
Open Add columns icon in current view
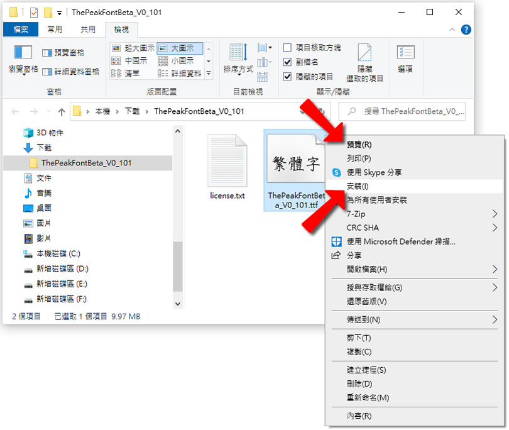click(x=265, y=62)
